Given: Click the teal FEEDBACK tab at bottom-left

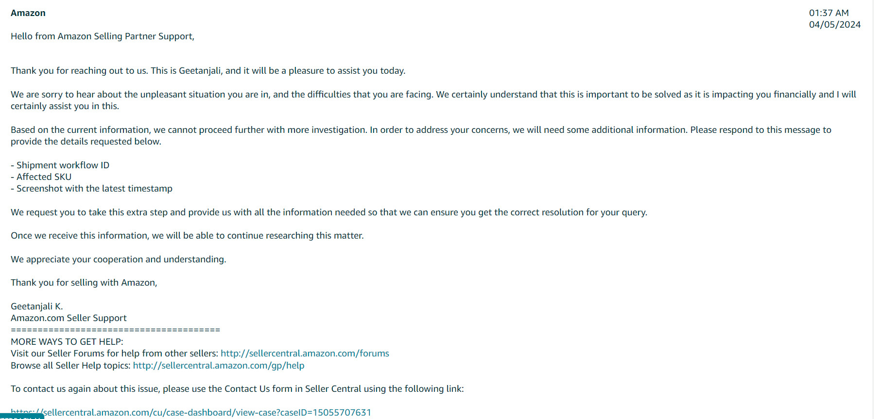Looking at the screenshot, I should click(x=22, y=417).
